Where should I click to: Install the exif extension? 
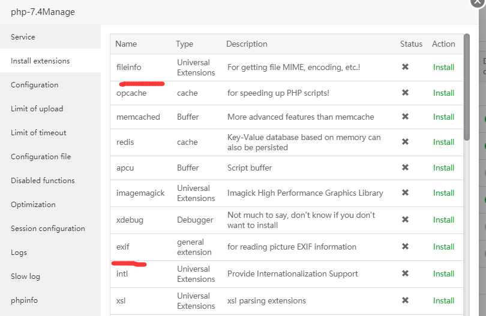click(443, 247)
